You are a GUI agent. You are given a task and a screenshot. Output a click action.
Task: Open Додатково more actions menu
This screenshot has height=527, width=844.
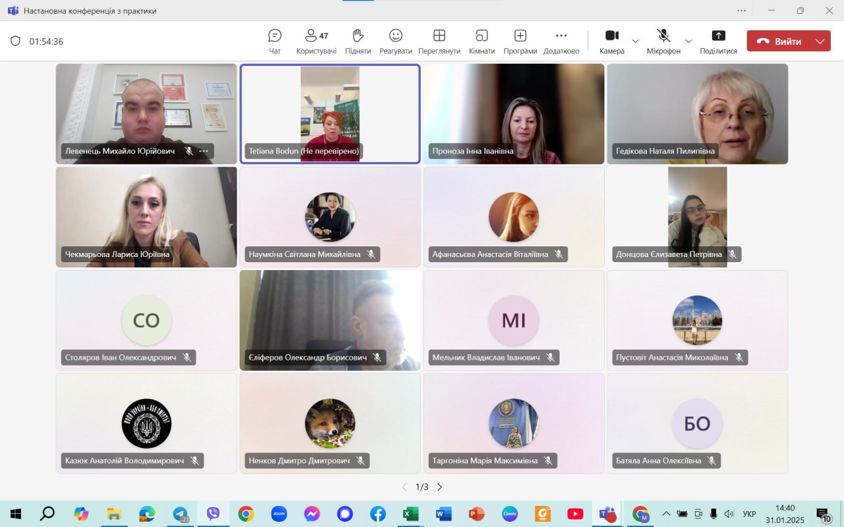pos(561,41)
